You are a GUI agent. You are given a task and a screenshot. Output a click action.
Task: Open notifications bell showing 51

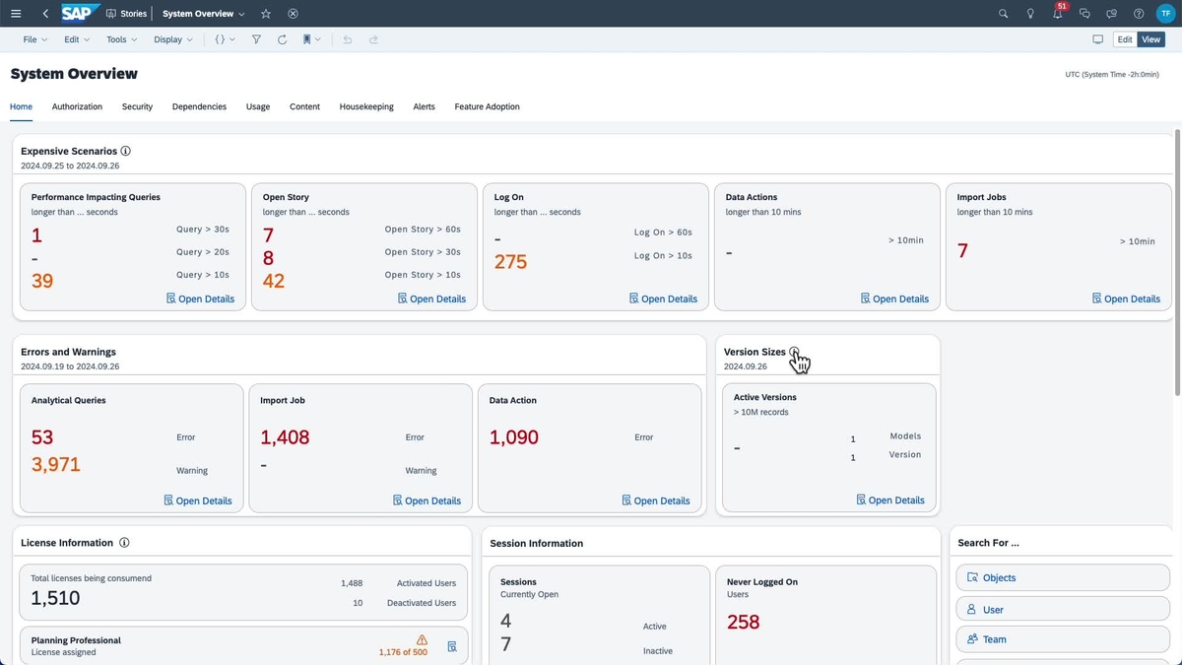pyautogui.click(x=1058, y=13)
